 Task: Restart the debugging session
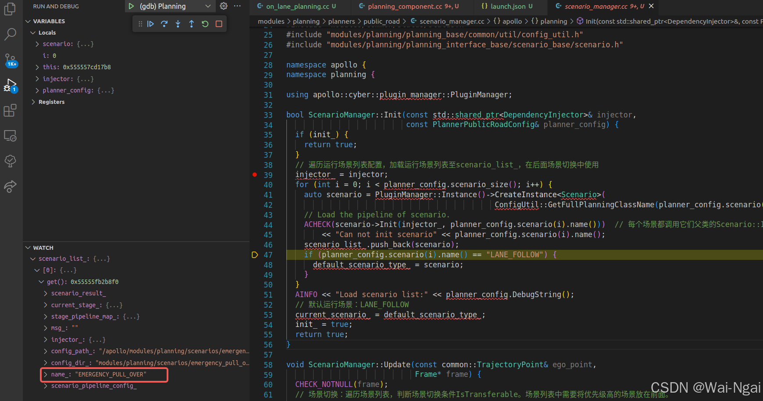(205, 24)
